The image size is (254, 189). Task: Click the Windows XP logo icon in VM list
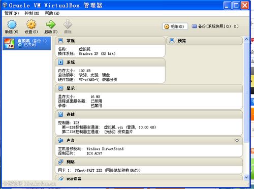pyautogui.click(x=9, y=43)
